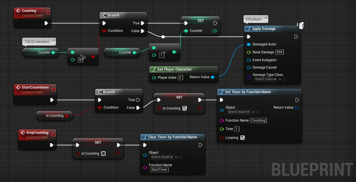Click the Return Value pin on Get Player Character
The width and height of the screenshot is (356, 182).
(x=213, y=77)
